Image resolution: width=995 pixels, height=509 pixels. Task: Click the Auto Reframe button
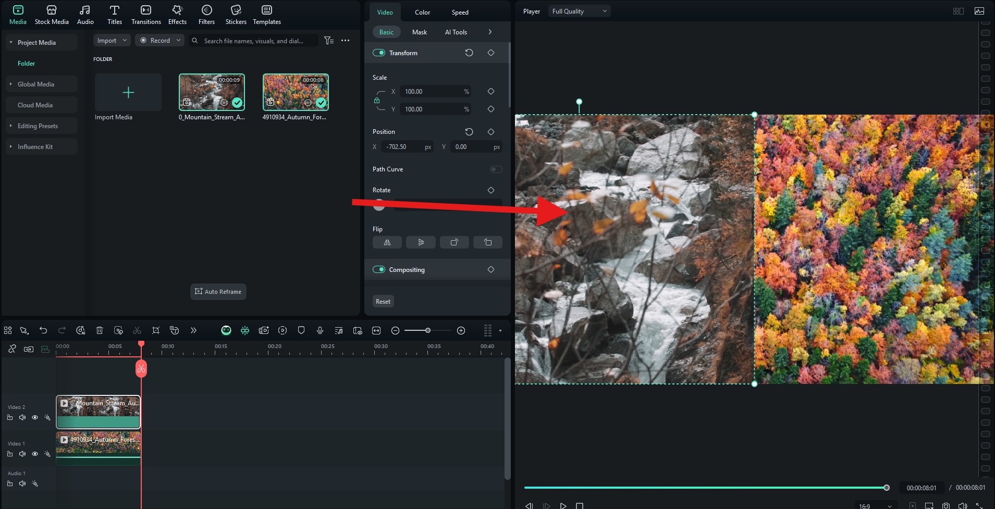point(218,292)
